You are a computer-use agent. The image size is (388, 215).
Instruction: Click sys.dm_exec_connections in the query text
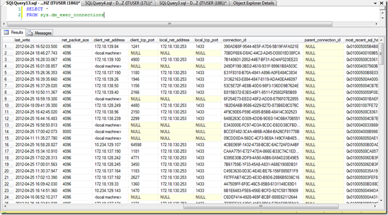72,15
